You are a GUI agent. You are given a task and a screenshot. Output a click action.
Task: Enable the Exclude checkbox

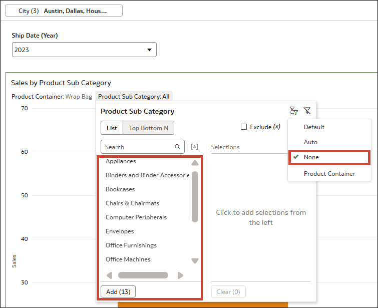pos(244,127)
